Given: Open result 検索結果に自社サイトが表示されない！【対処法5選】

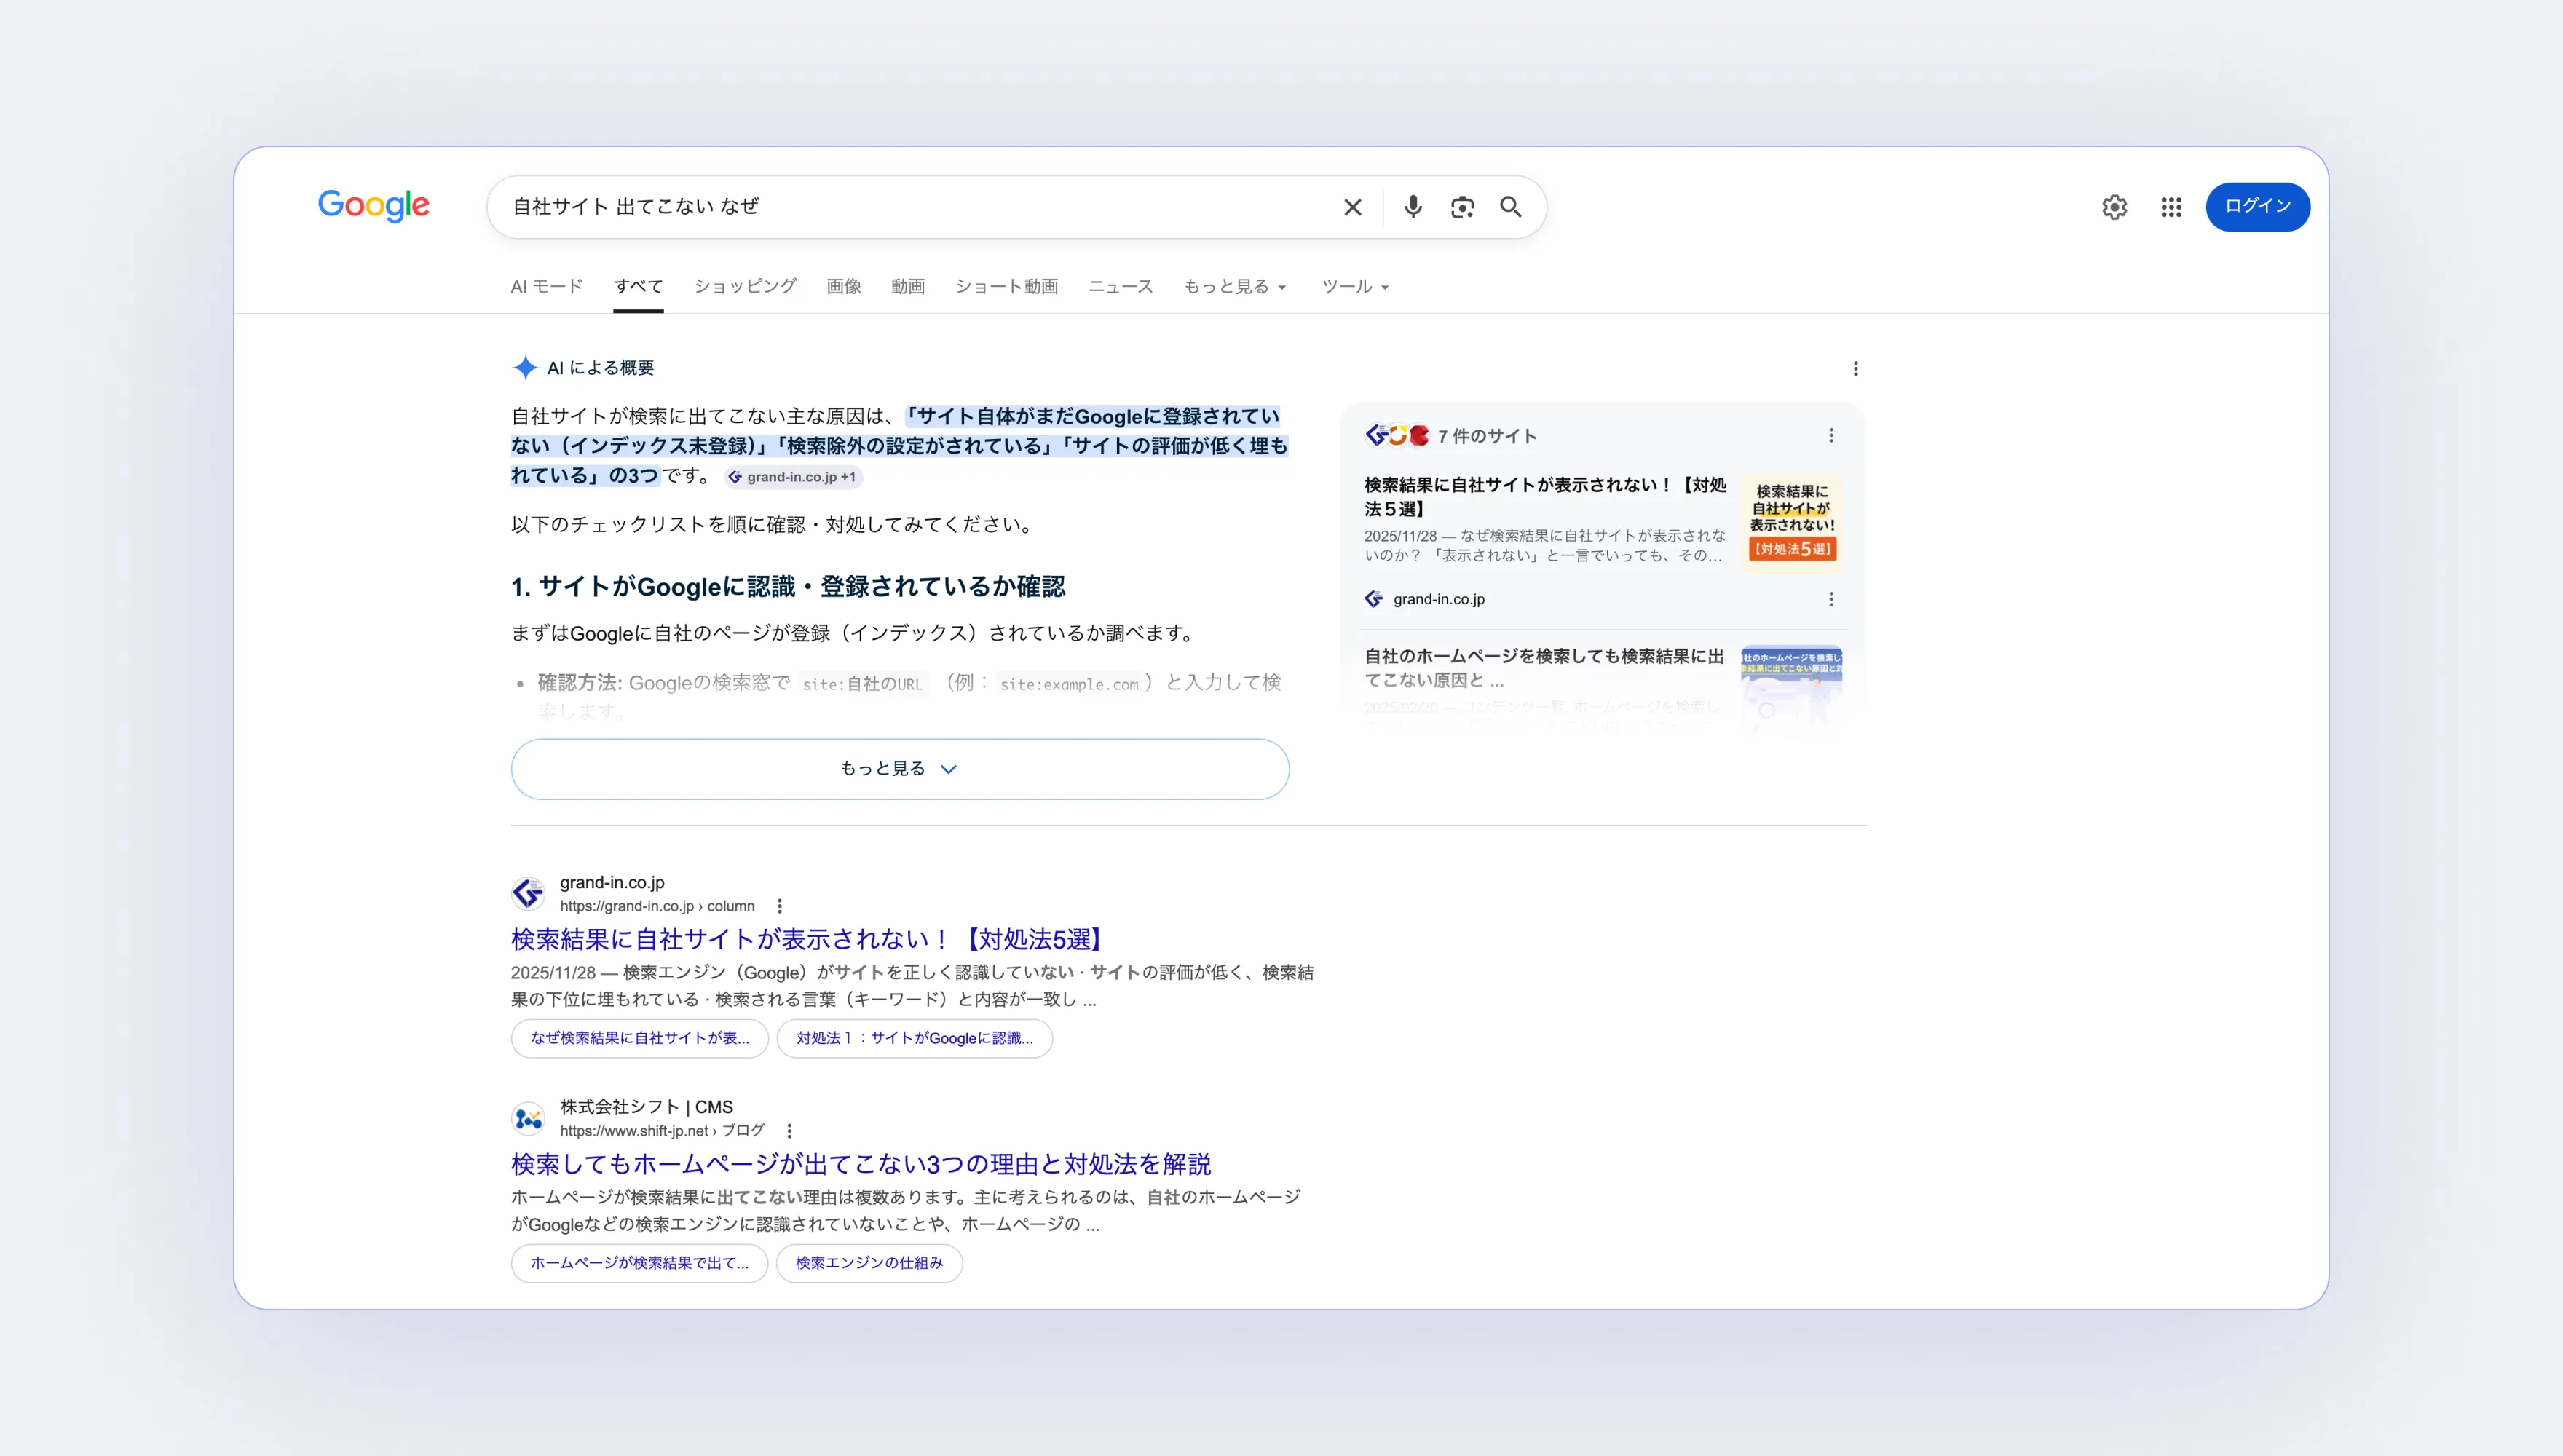Looking at the screenshot, I should [x=809, y=940].
